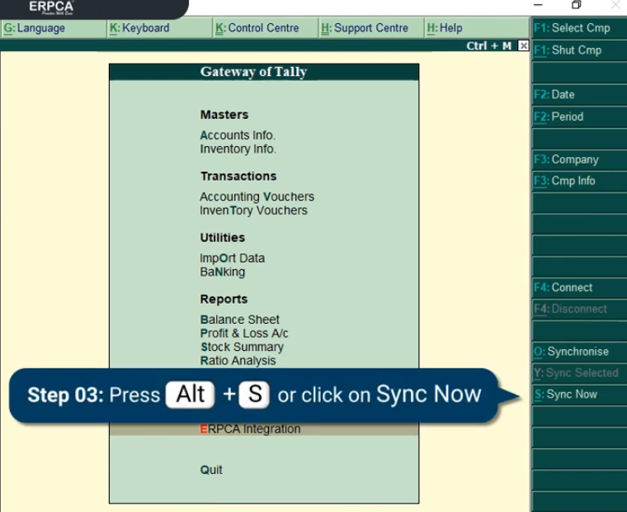Click the Utilities section heading
The image size is (627, 512).
tap(222, 237)
